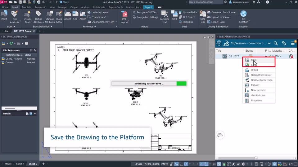Click Recognize SHX Text
The image size is (298, 167).
[x=145, y=12]
